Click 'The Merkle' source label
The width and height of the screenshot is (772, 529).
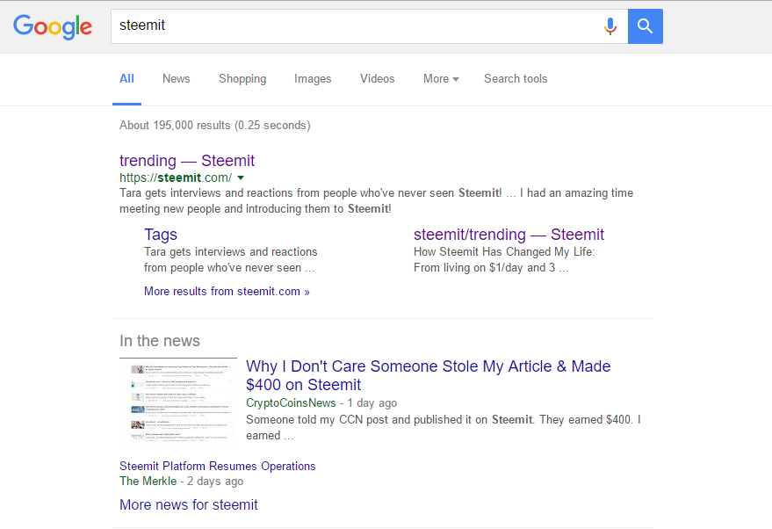pos(148,482)
